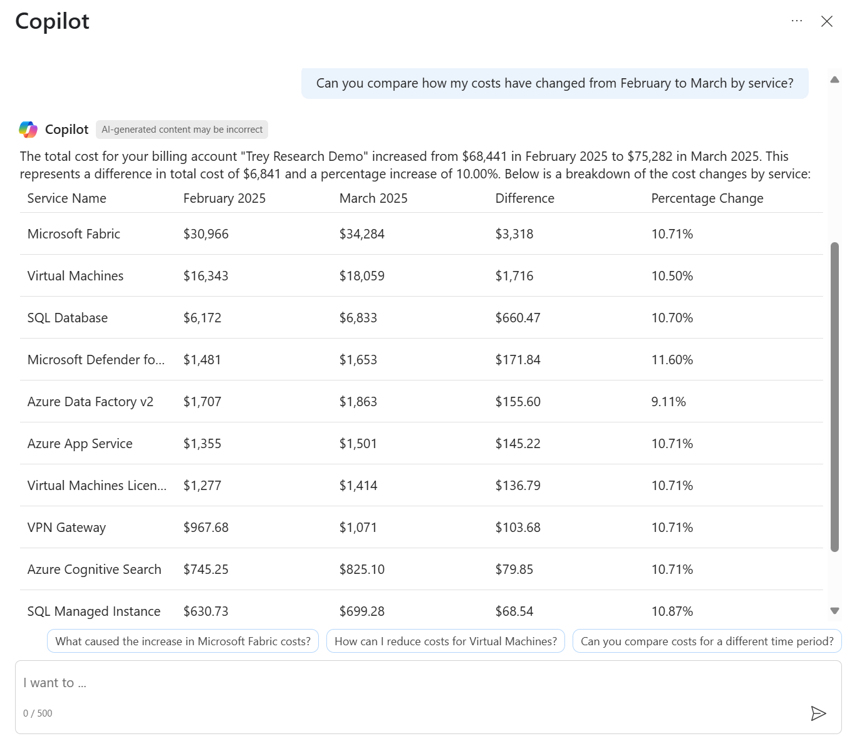Select the Microsoft Fabric table row
The width and height of the screenshot is (857, 751).
421,234
